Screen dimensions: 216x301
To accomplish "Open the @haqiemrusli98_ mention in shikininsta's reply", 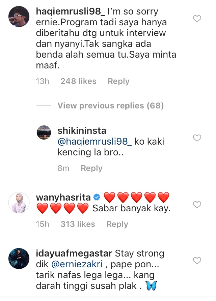I will [x=95, y=142].
